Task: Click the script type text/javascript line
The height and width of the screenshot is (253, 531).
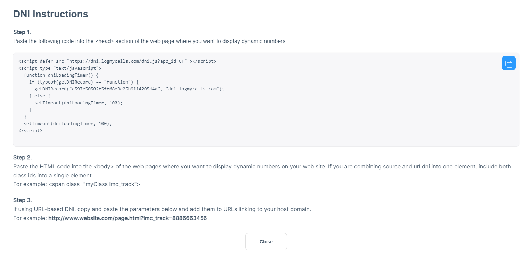Action: [60, 68]
